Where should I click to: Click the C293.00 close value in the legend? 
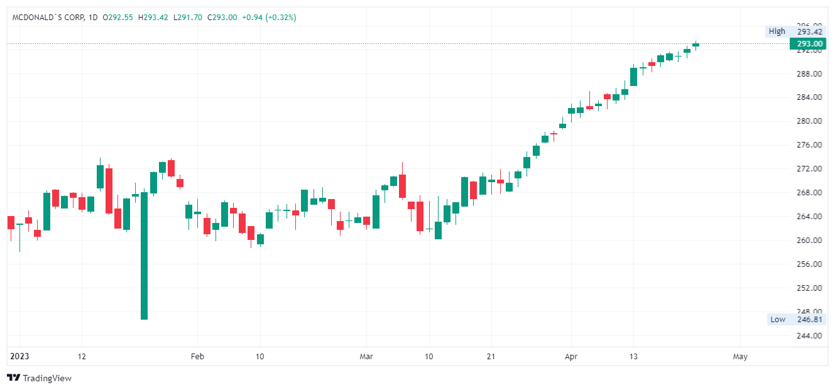click(x=222, y=18)
